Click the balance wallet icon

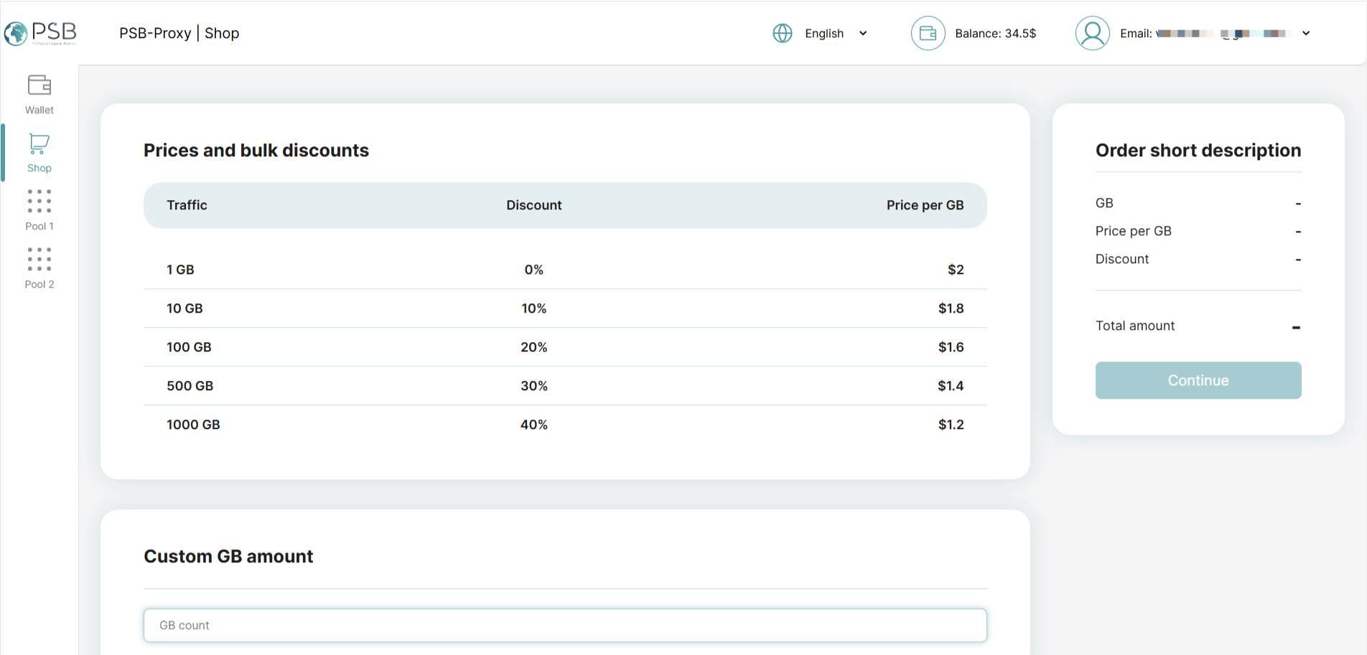(928, 33)
